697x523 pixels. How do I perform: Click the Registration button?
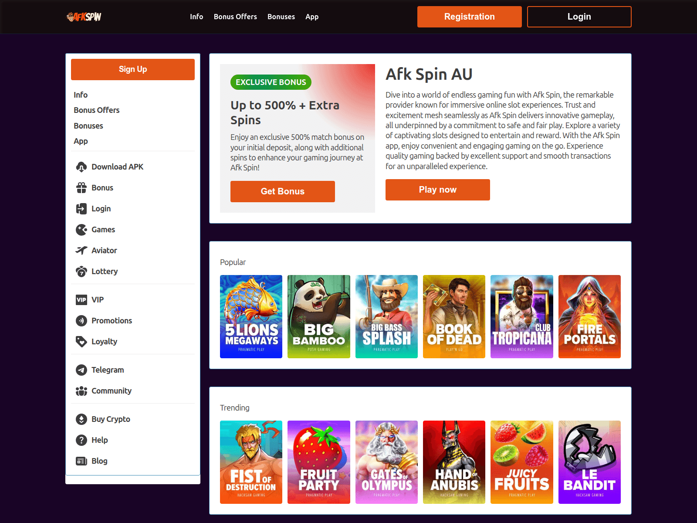[x=469, y=17]
